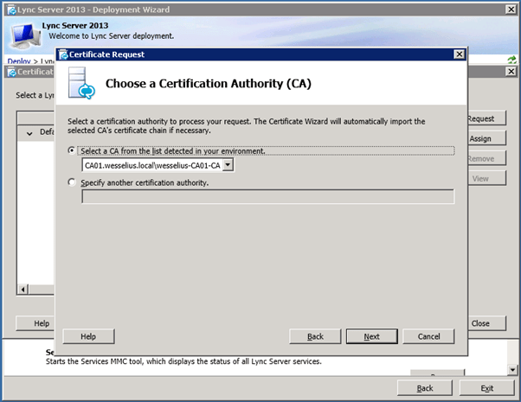Click the Request button behind the dialog
Viewport: 521px width, 402px height.
tap(480, 118)
